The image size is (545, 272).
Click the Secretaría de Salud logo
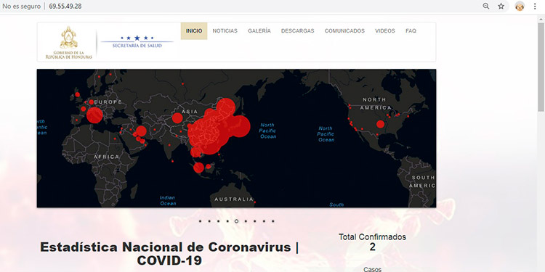[137, 41]
